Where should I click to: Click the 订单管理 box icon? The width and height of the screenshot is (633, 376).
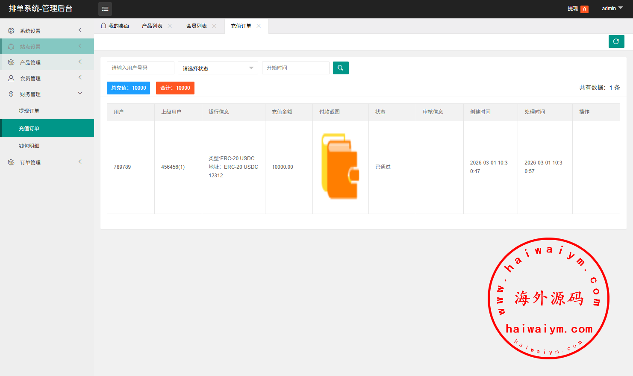[x=11, y=162]
